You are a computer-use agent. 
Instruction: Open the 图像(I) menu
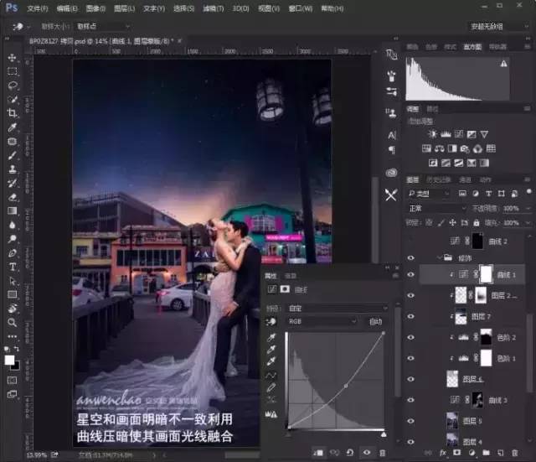pos(95,8)
